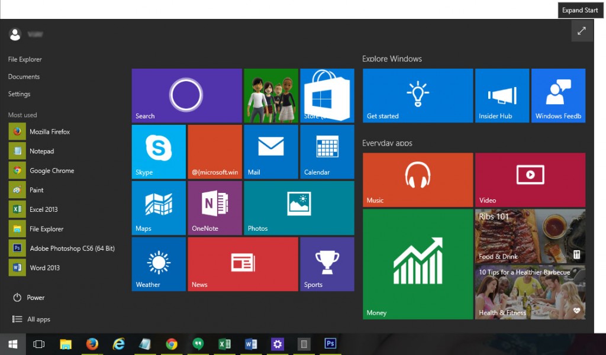Open Notepad icon on the taskbar
The image size is (606, 355).
(x=145, y=344)
